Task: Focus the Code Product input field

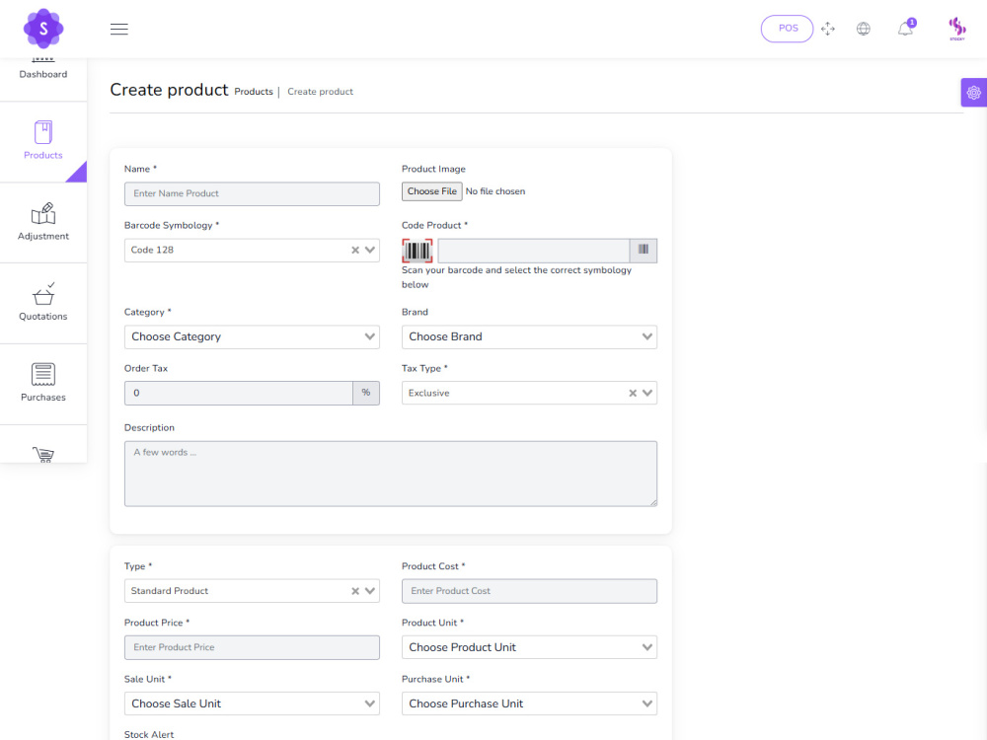Action: pos(534,251)
